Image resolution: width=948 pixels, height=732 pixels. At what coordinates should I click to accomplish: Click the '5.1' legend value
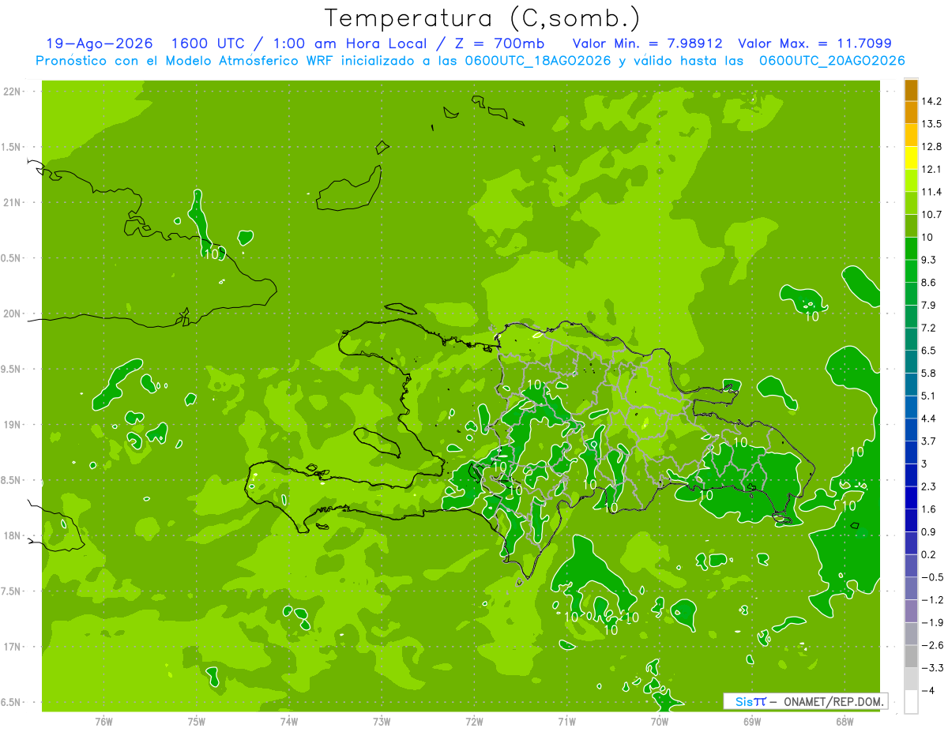[930, 396]
